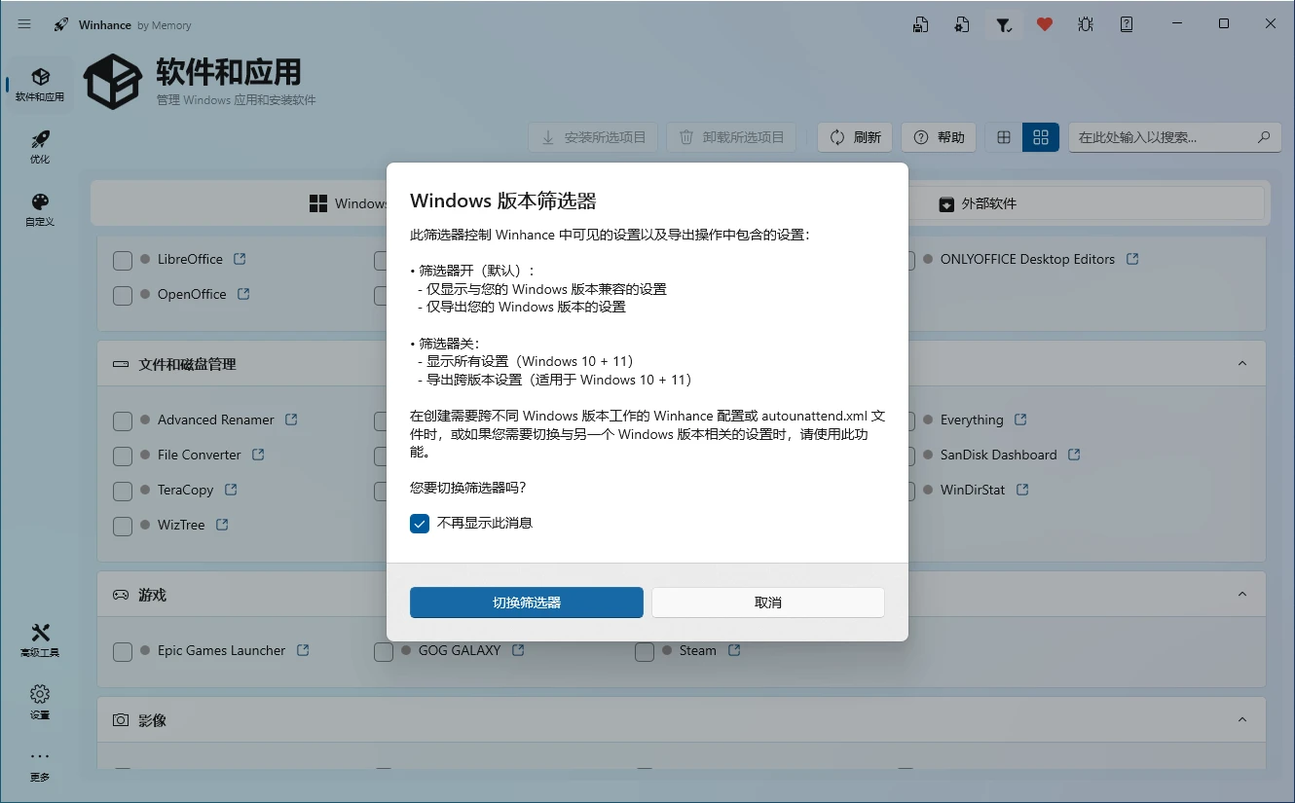The width and height of the screenshot is (1295, 803).
Task: Check the LibreOffice checkbox
Action: [x=122, y=260]
